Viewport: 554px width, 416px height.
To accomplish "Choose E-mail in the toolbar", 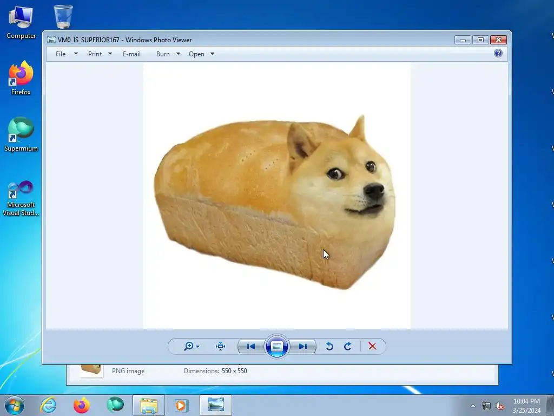I will tap(132, 54).
